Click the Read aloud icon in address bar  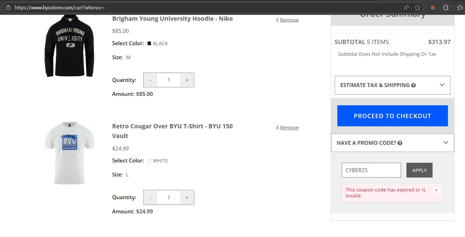tap(406, 7)
